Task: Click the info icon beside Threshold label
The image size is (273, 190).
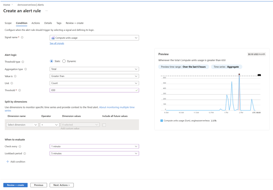Action: coord(20,90)
